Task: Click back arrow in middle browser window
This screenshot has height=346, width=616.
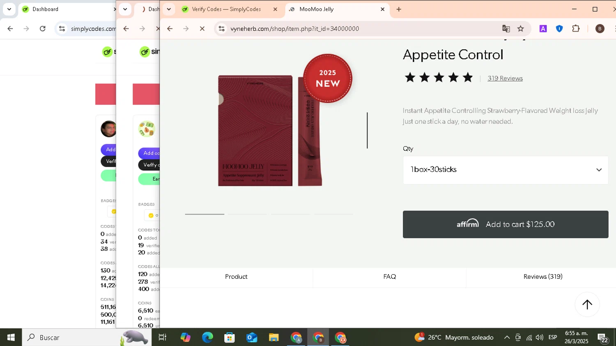Action: point(126,29)
